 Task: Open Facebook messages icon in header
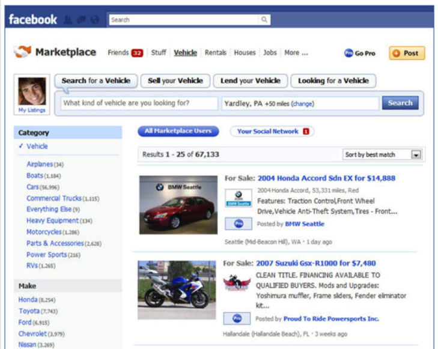[x=82, y=20]
